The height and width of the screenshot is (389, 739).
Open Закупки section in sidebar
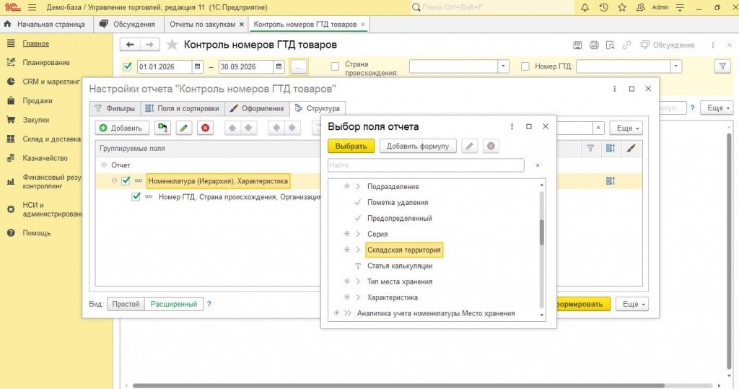pos(36,120)
